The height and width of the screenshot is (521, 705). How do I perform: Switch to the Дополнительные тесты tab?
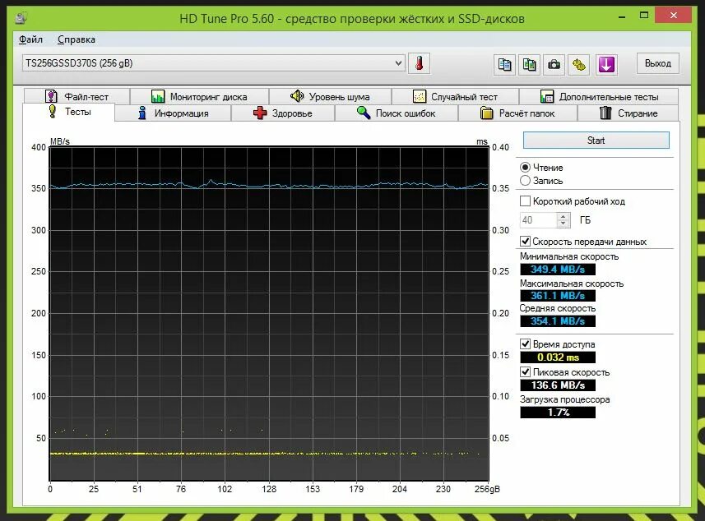click(599, 97)
